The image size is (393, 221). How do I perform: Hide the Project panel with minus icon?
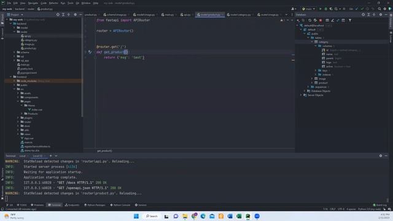[x=80, y=15]
